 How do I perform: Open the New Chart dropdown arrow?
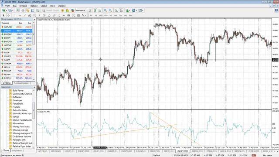6,10
